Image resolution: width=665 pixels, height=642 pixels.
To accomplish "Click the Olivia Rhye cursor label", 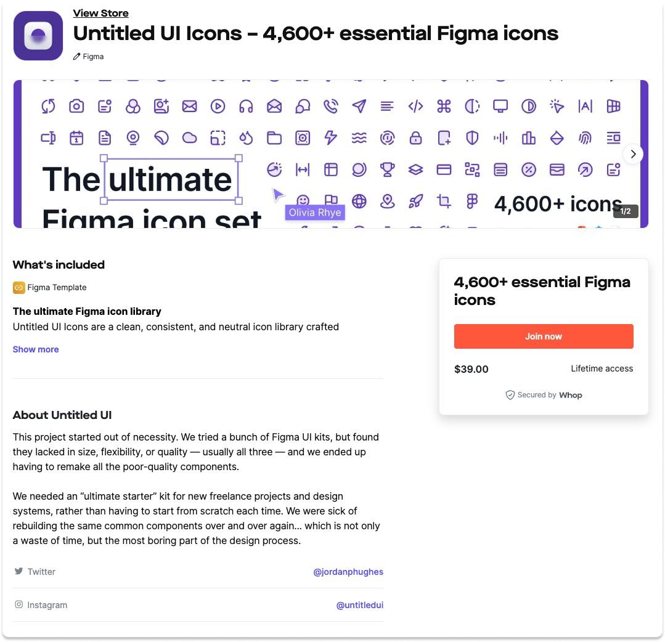I will click(315, 213).
